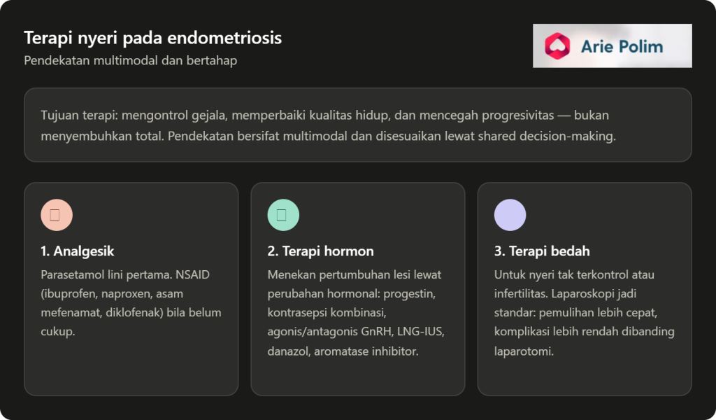Viewport: 716px width, 420px height.
Task: Click the 'agonis/antagonis GnRH, LNG-IUS' line
Action: coord(356,331)
